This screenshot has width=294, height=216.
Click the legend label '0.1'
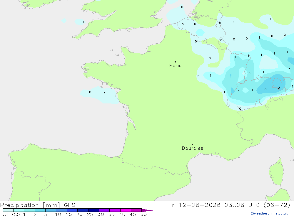(5, 214)
